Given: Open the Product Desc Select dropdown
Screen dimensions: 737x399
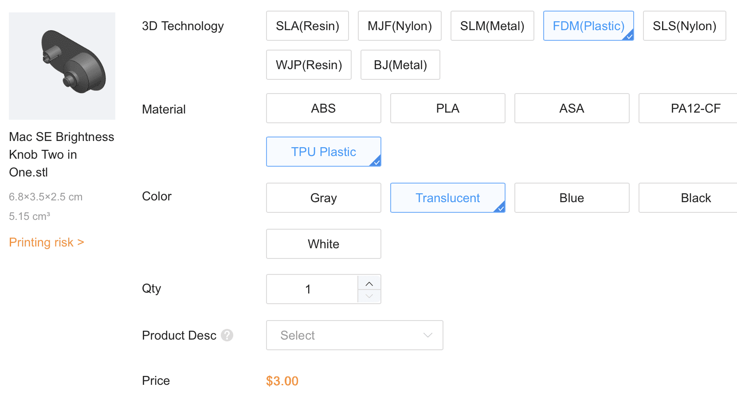Looking at the screenshot, I should pos(354,335).
